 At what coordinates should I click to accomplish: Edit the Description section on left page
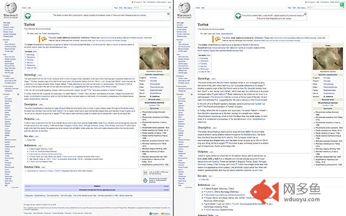pyautogui.click(x=41, y=105)
